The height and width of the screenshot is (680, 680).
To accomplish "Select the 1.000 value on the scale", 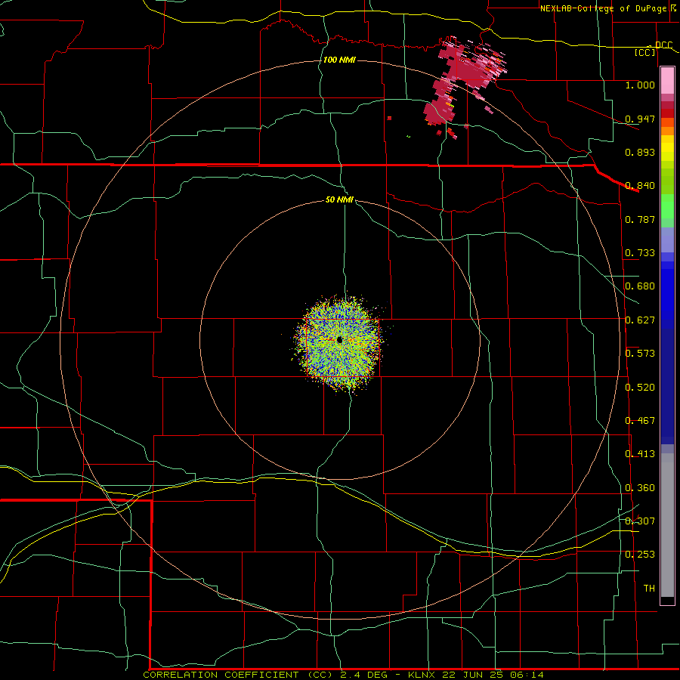I will [x=640, y=85].
